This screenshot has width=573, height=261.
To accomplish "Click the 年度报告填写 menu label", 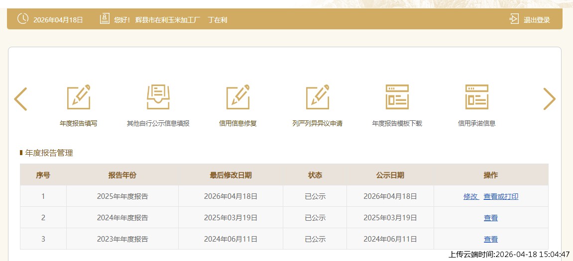I will click(79, 123).
